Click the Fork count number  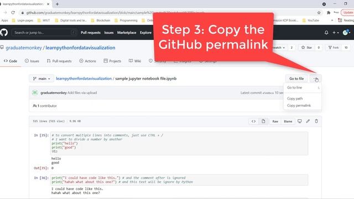coord(346,48)
